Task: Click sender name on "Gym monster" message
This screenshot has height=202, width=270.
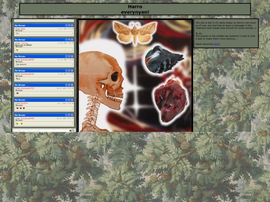Action: coord(27,60)
